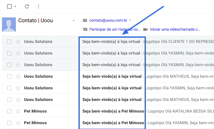The width and height of the screenshot is (214, 129).
Task: Open Pet Mimoso email to NATALINA BESSA
Action: [x=108, y=111]
